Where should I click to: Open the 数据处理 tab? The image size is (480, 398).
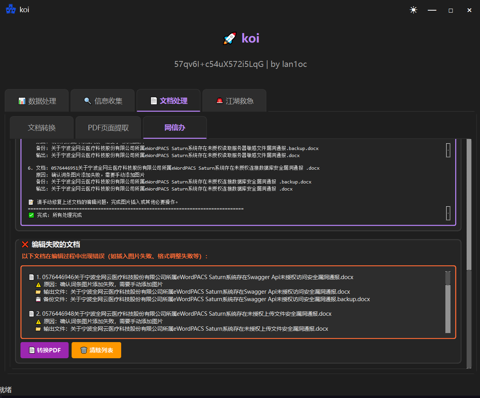point(37,101)
